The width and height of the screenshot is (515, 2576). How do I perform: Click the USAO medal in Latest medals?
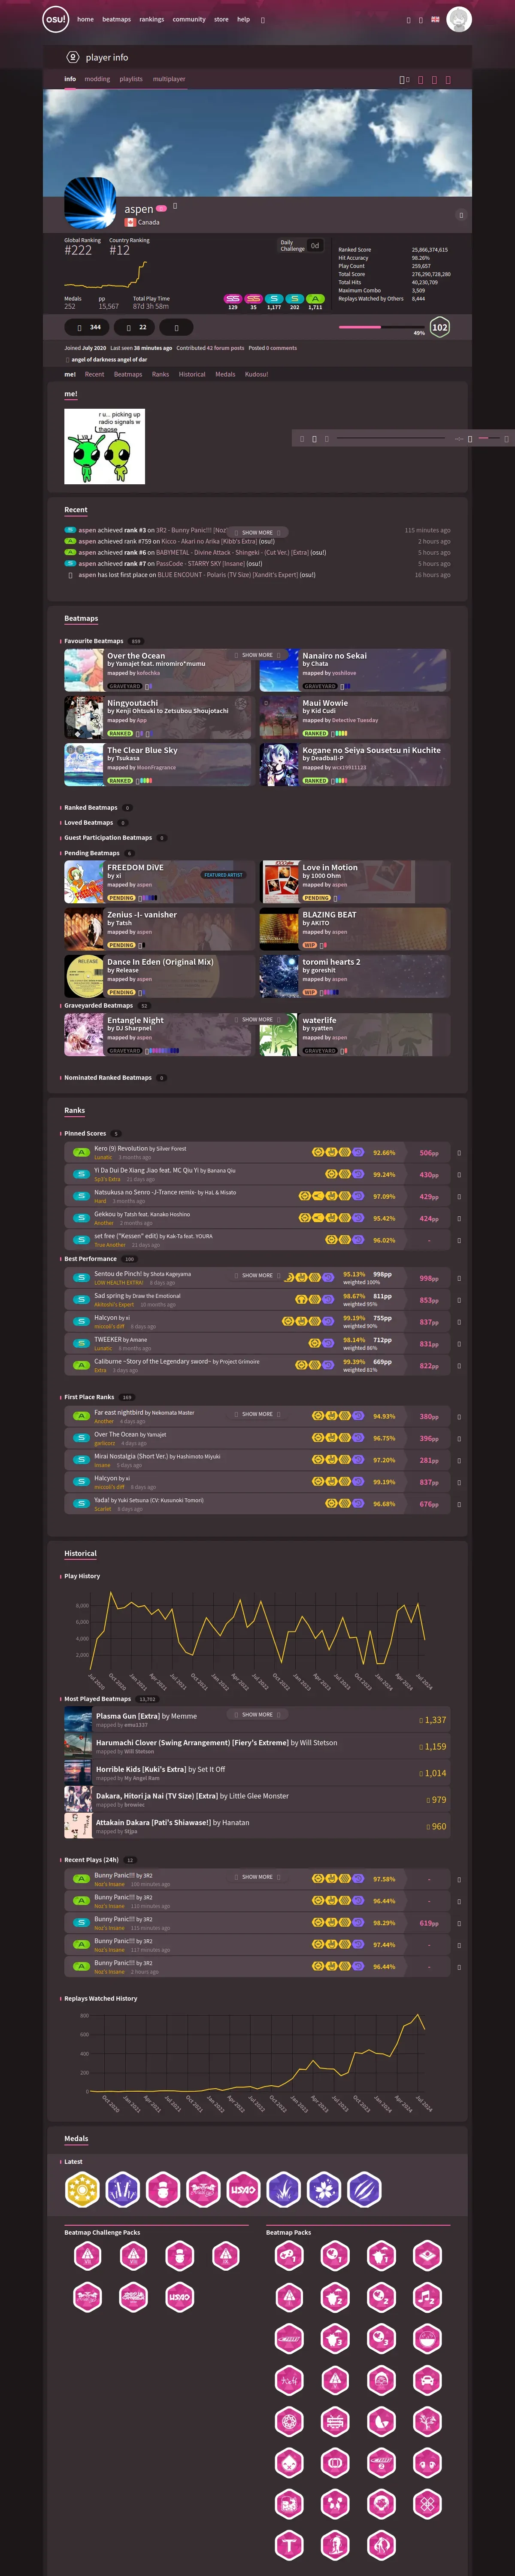[243, 2189]
